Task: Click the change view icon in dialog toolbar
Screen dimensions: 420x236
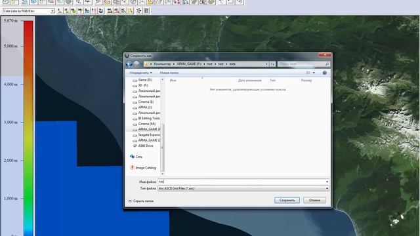Action: (308, 73)
